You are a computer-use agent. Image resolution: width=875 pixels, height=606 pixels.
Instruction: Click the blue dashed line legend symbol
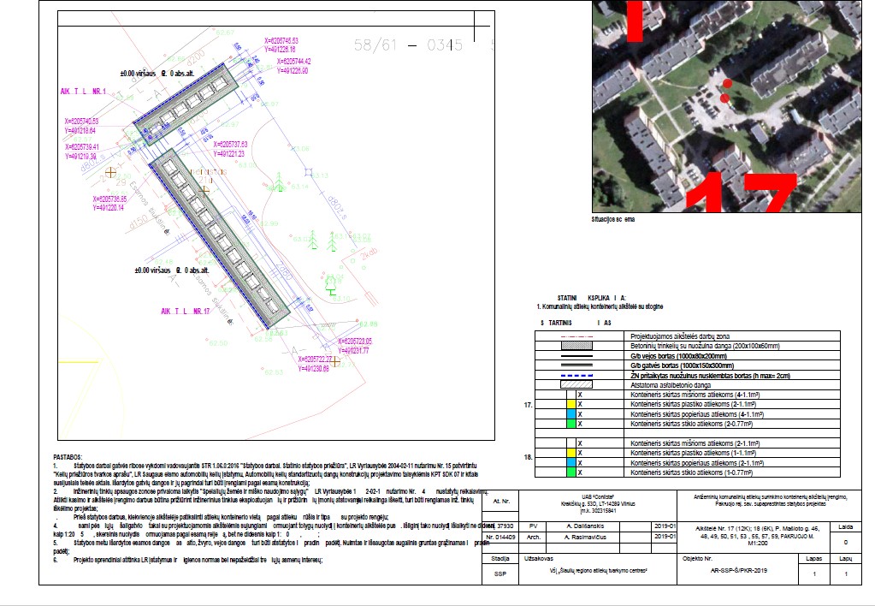[576, 376]
